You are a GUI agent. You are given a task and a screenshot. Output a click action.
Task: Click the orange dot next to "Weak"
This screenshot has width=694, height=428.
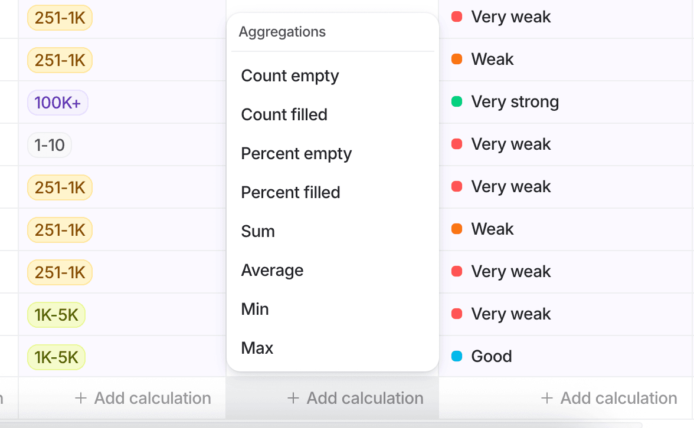pyautogui.click(x=457, y=59)
